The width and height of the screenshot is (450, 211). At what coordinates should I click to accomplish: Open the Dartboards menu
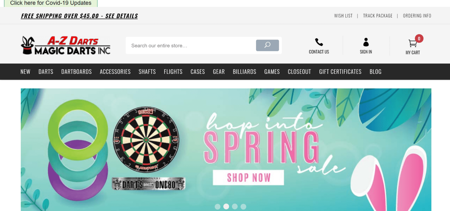[x=76, y=72]
